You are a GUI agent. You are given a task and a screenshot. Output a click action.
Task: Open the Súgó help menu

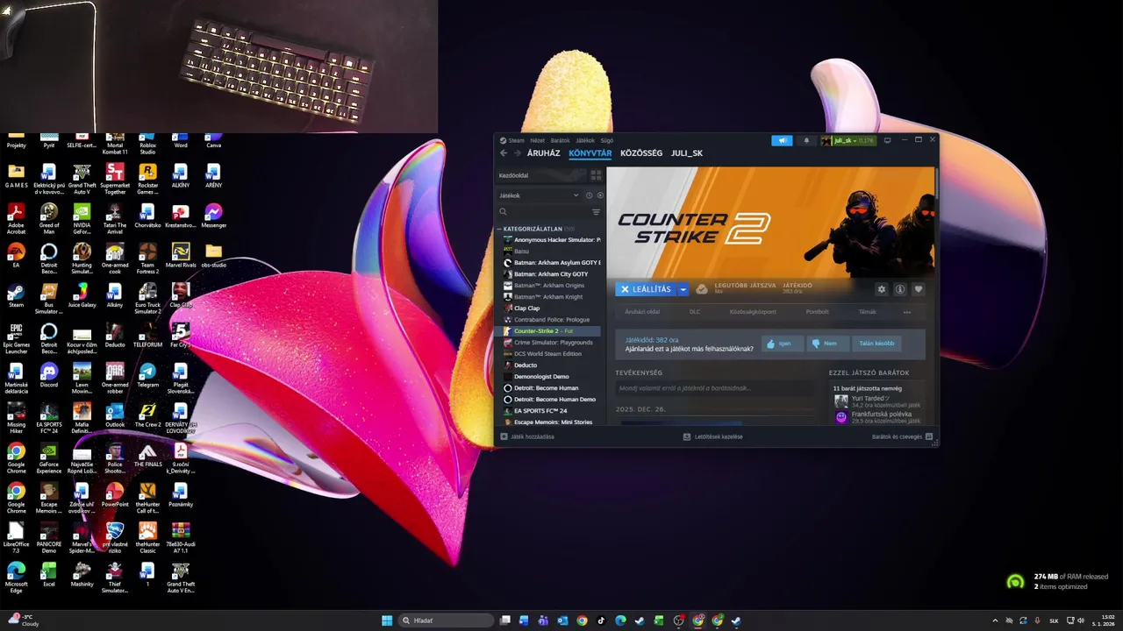tap(606, 140)
